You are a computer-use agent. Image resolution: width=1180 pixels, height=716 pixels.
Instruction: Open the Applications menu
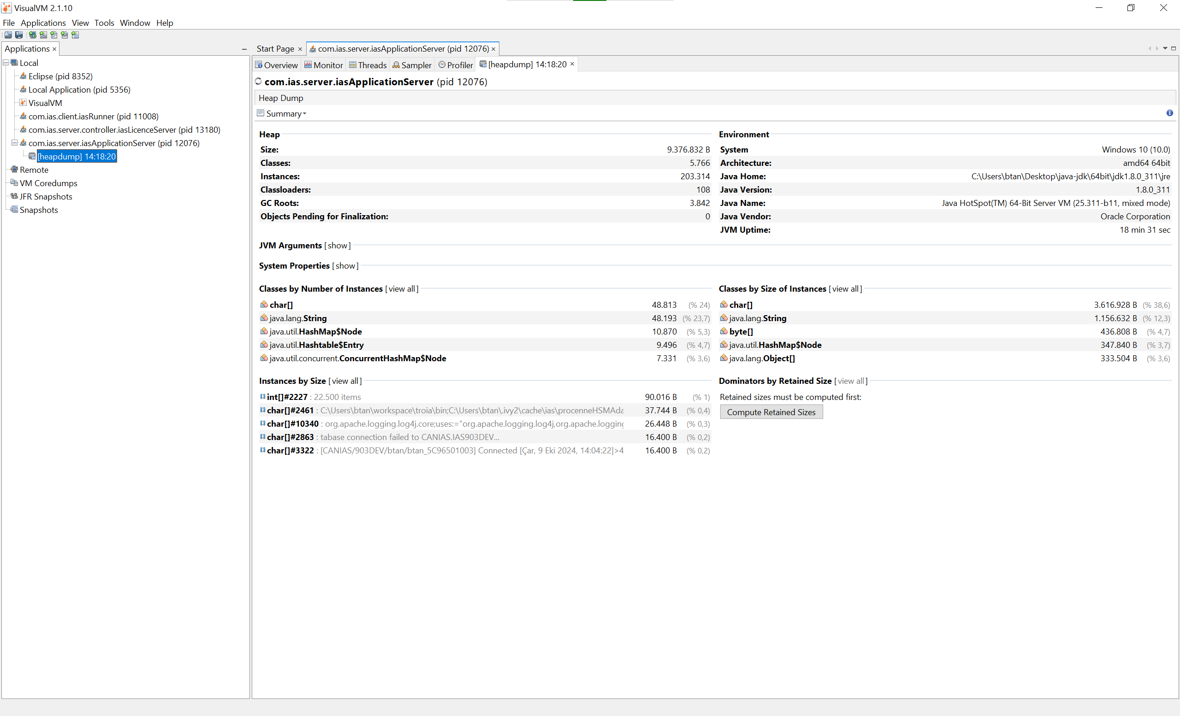coord(43,23)
